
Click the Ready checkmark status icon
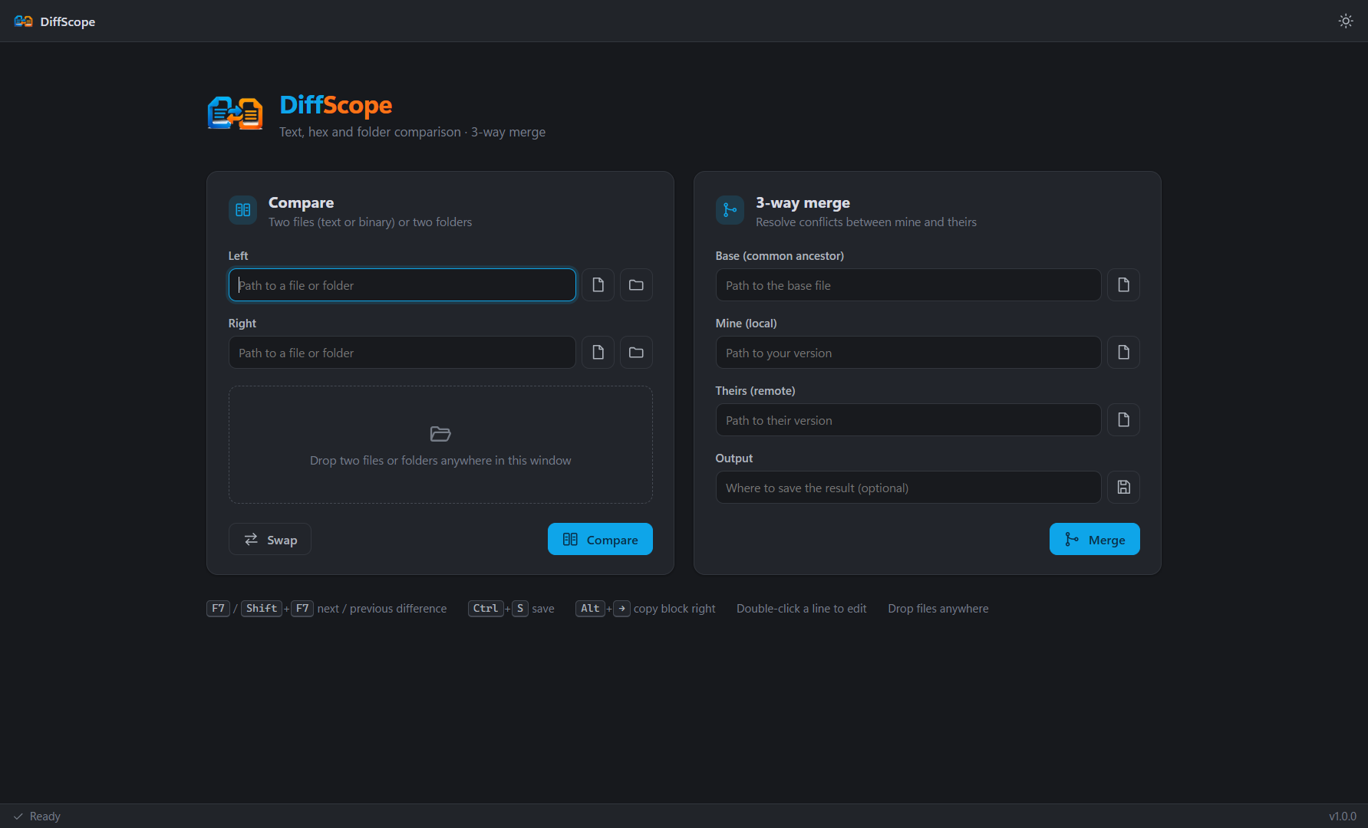pos(18,816)
